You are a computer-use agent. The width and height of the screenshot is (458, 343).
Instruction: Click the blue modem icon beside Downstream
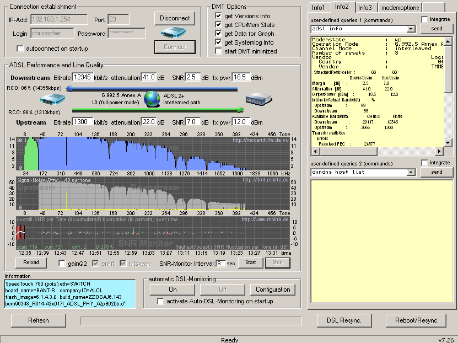pyautogui.click(x=52, y=100)
